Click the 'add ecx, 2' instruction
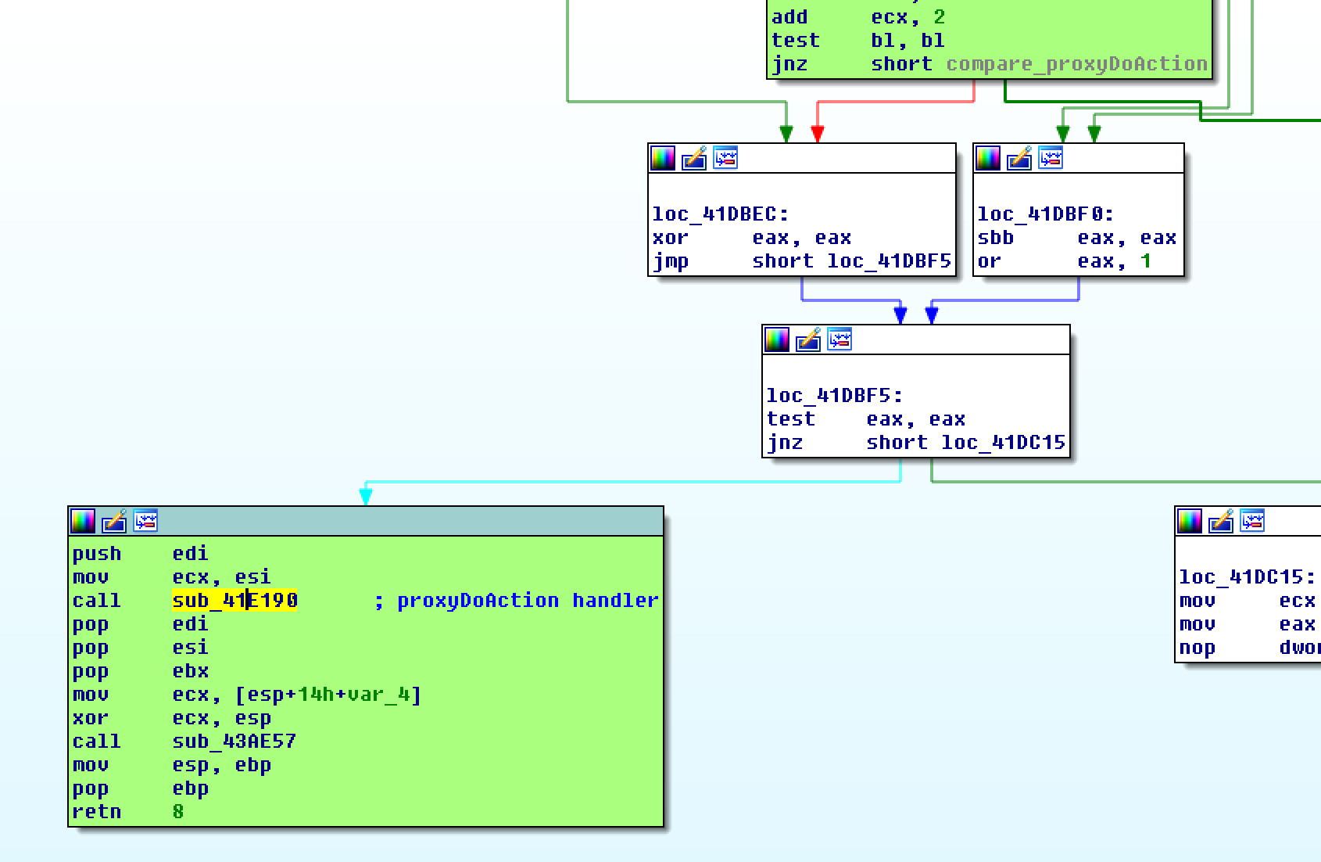Image resolution: width=1321 pixels, height=862 pixels. 858,17
